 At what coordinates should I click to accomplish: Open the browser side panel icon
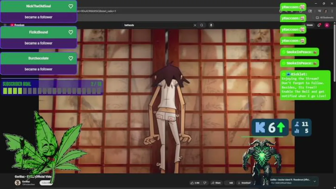point(310,11)
